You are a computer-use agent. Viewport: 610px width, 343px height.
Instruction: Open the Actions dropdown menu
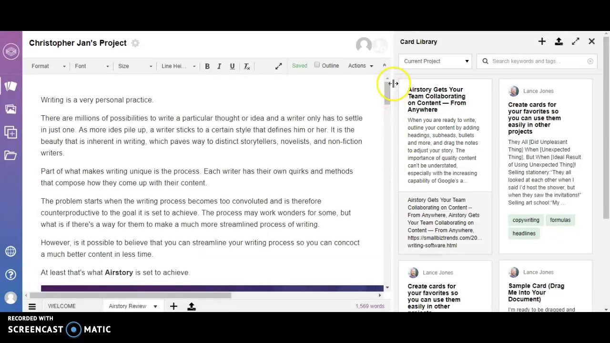coord(361,66)
